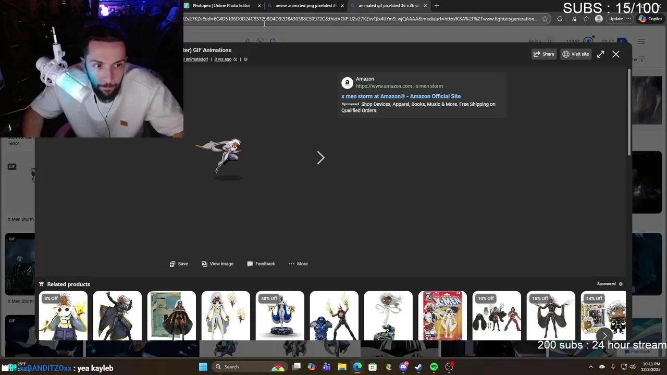Open the browser profile avatar
This screenshot has width=667, height=375.
point(599,19)
